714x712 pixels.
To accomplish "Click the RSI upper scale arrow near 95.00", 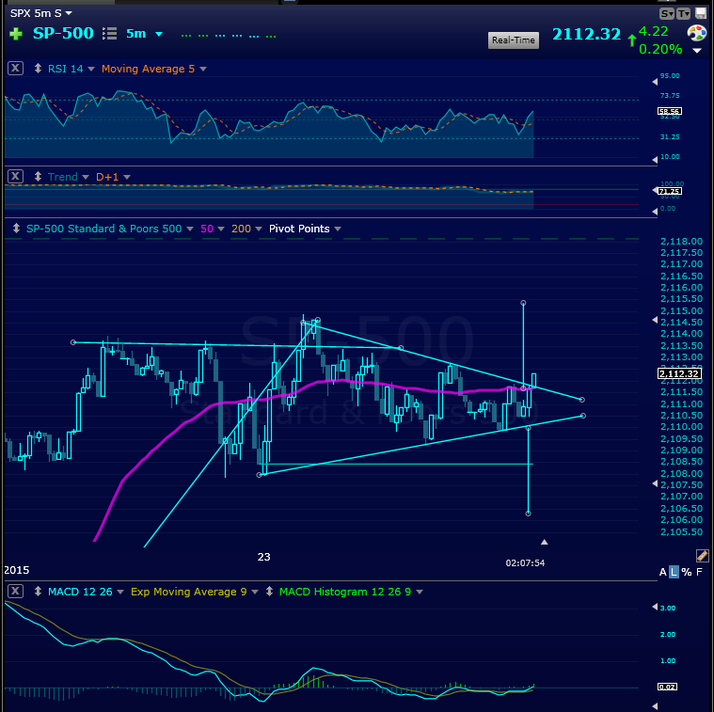I will [x=655, y=82].
